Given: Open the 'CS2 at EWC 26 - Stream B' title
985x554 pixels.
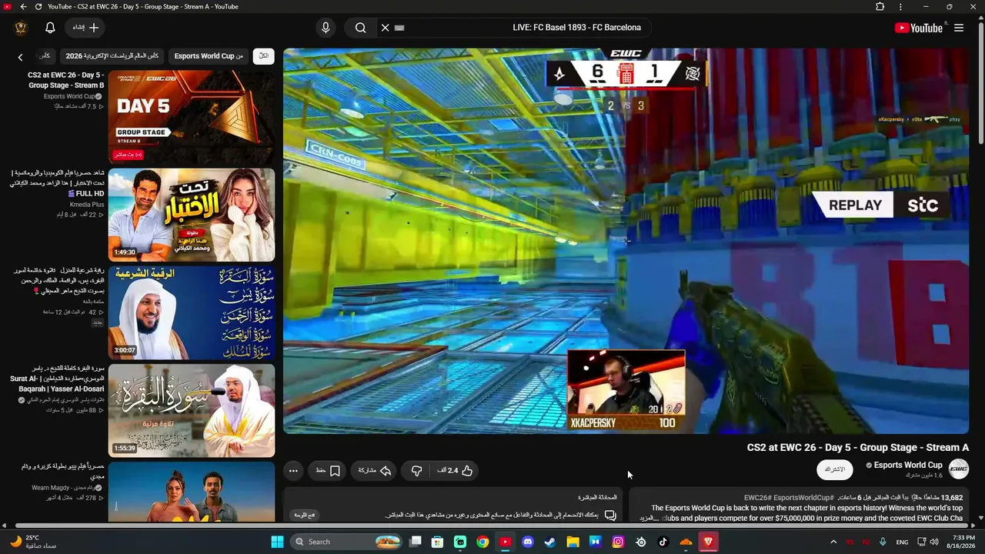Looking at the screenshot, I should click(66, 80).
